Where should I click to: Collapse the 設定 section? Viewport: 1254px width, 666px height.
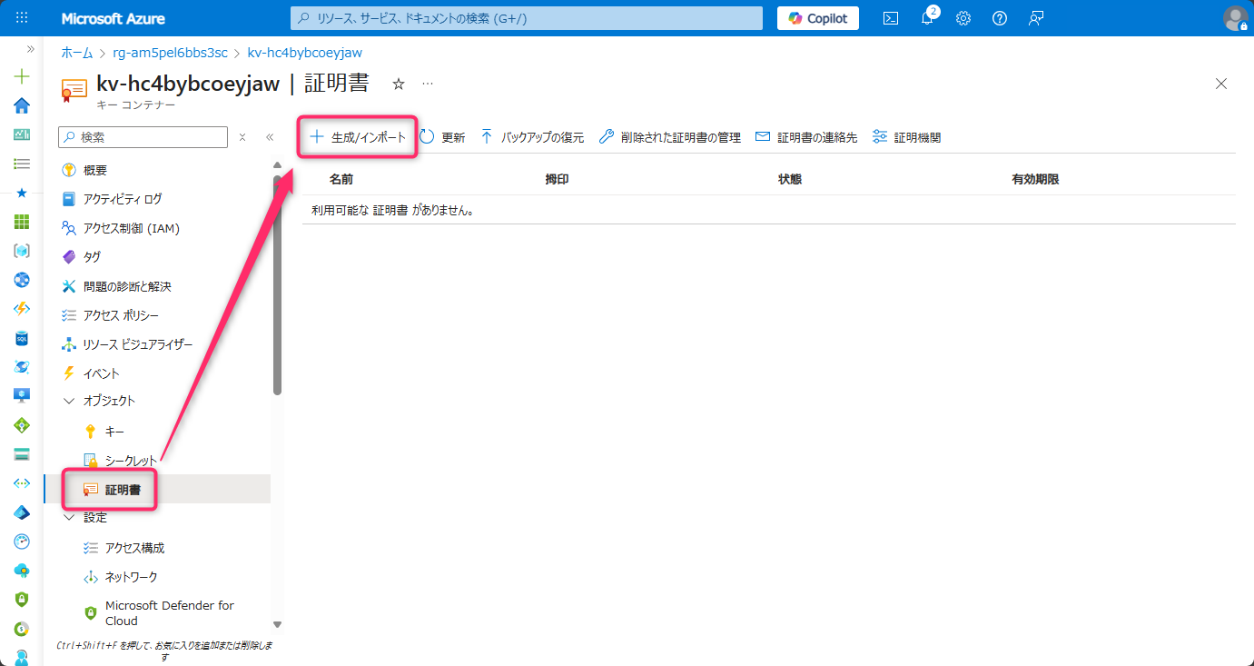coord(69,517)
